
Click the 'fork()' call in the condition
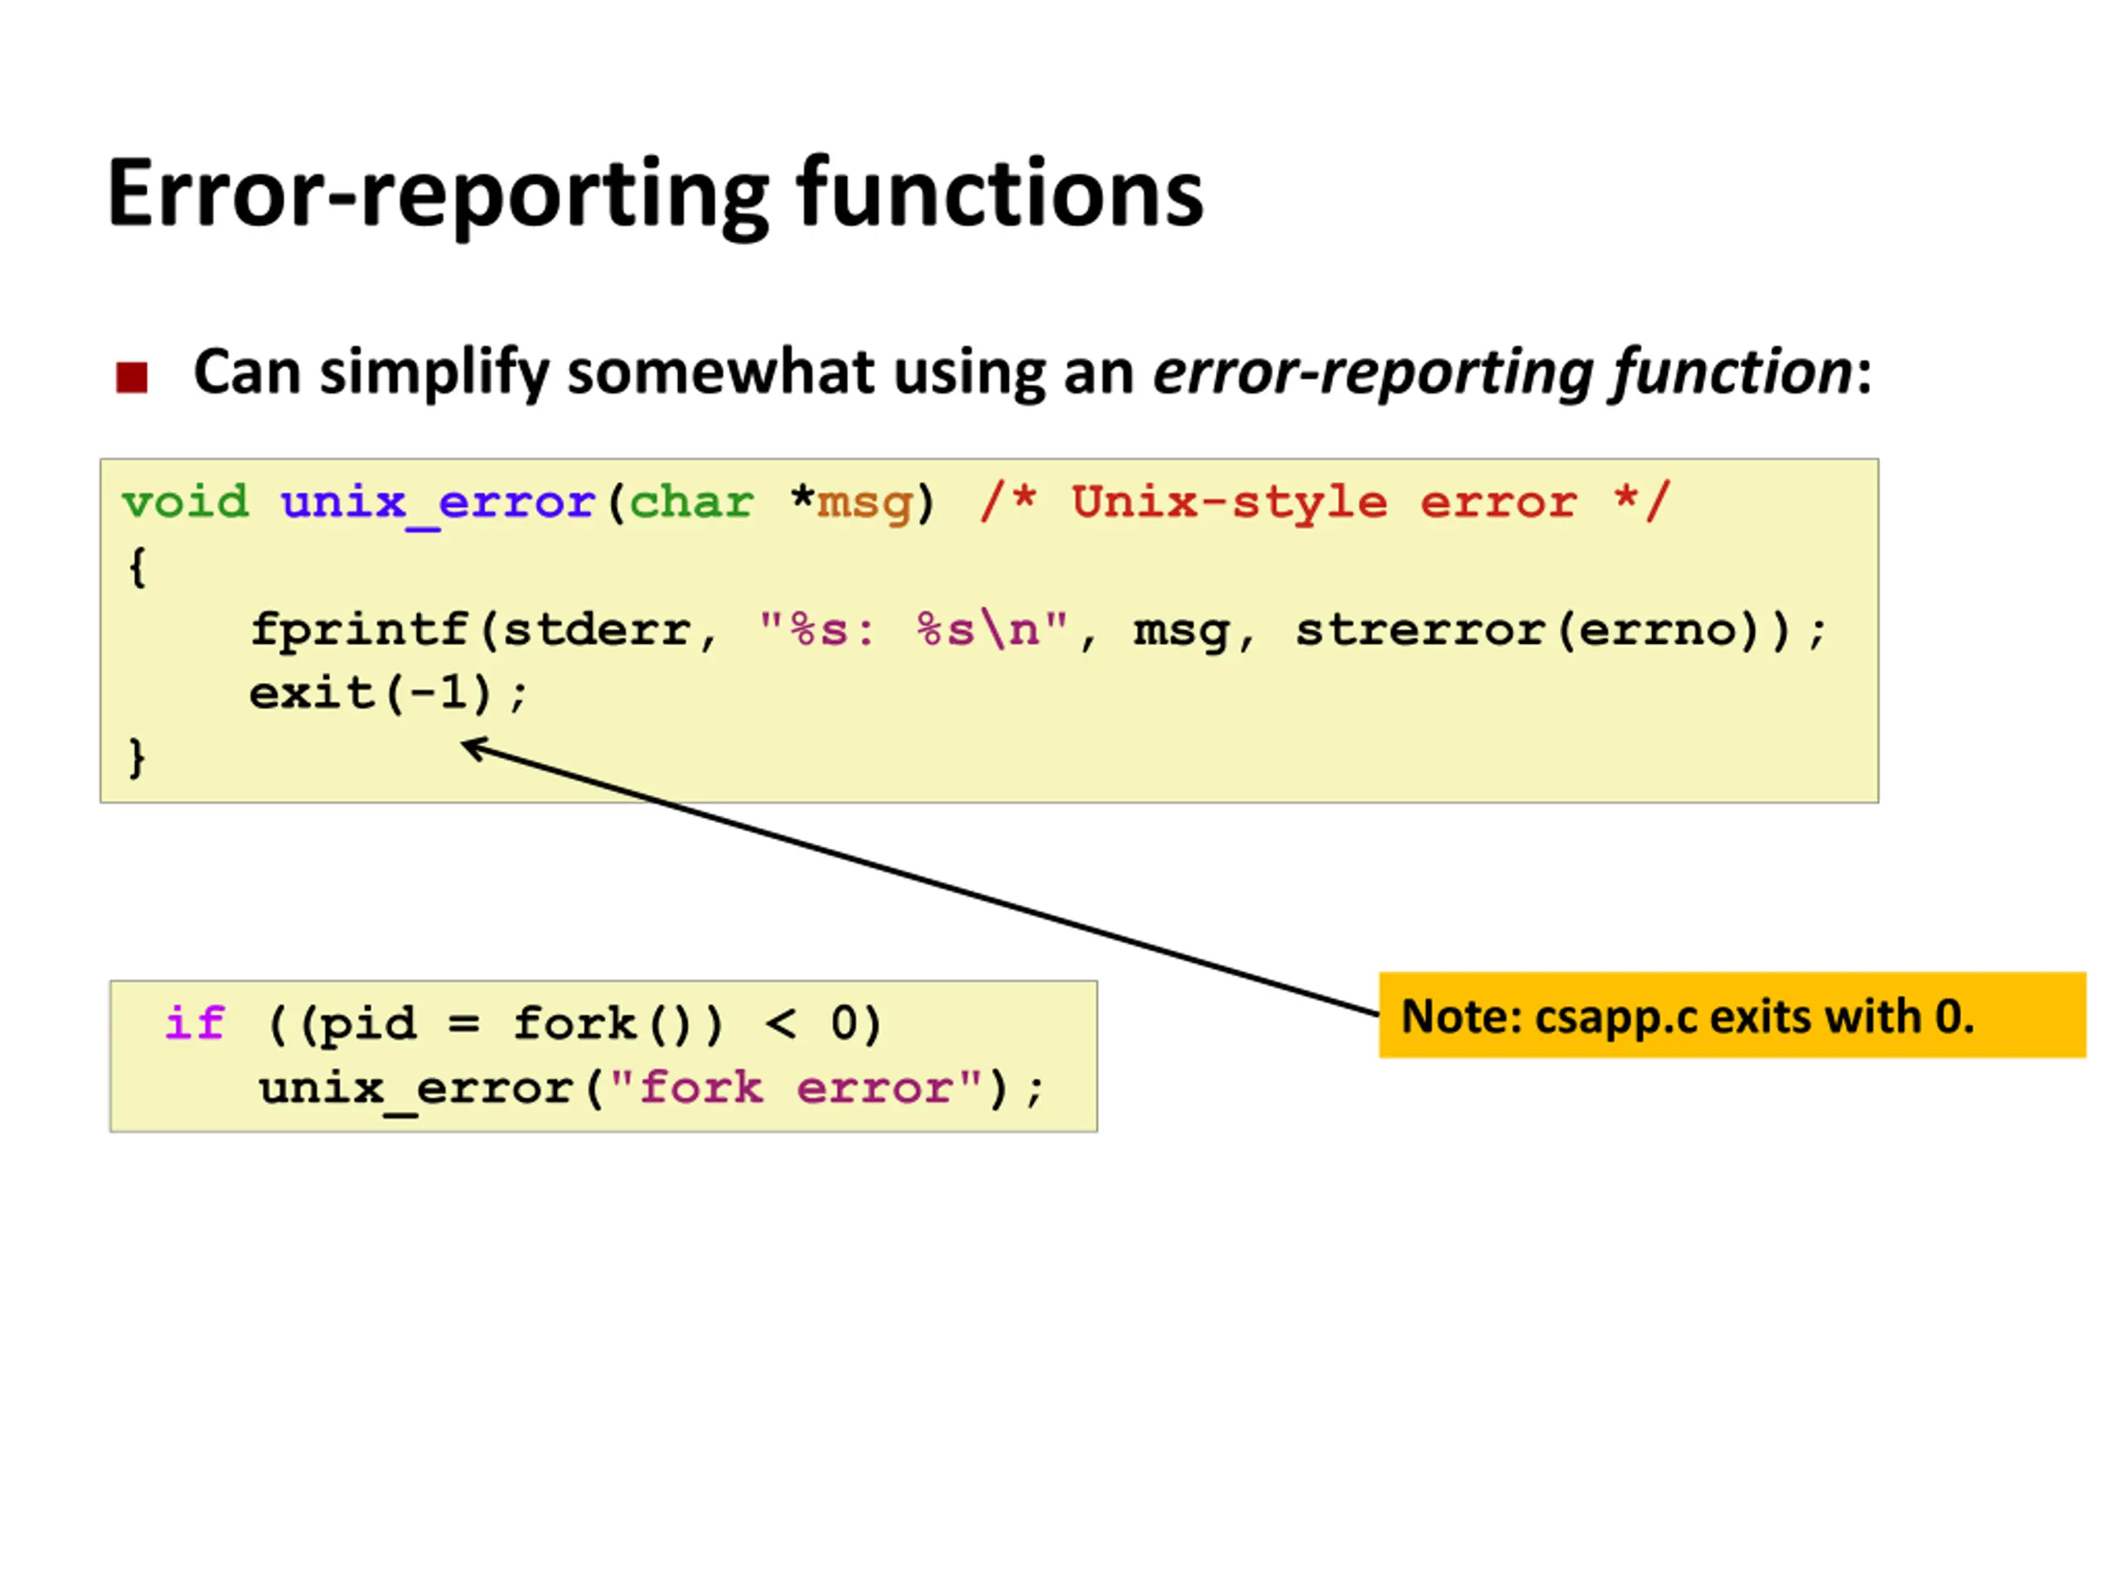[x=618, y=1023]
